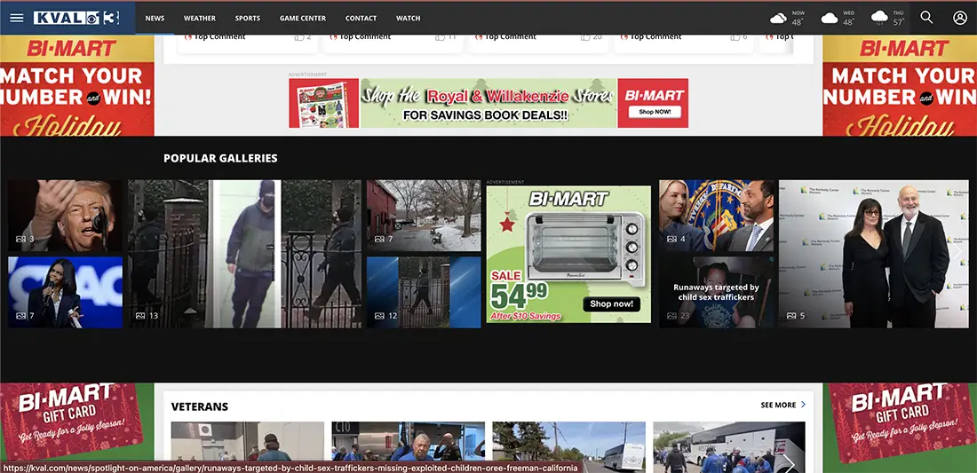Open the hamburger menu icon
This screenshot has height=473, width=977.
pyautogui.click(x=17, y=18)
